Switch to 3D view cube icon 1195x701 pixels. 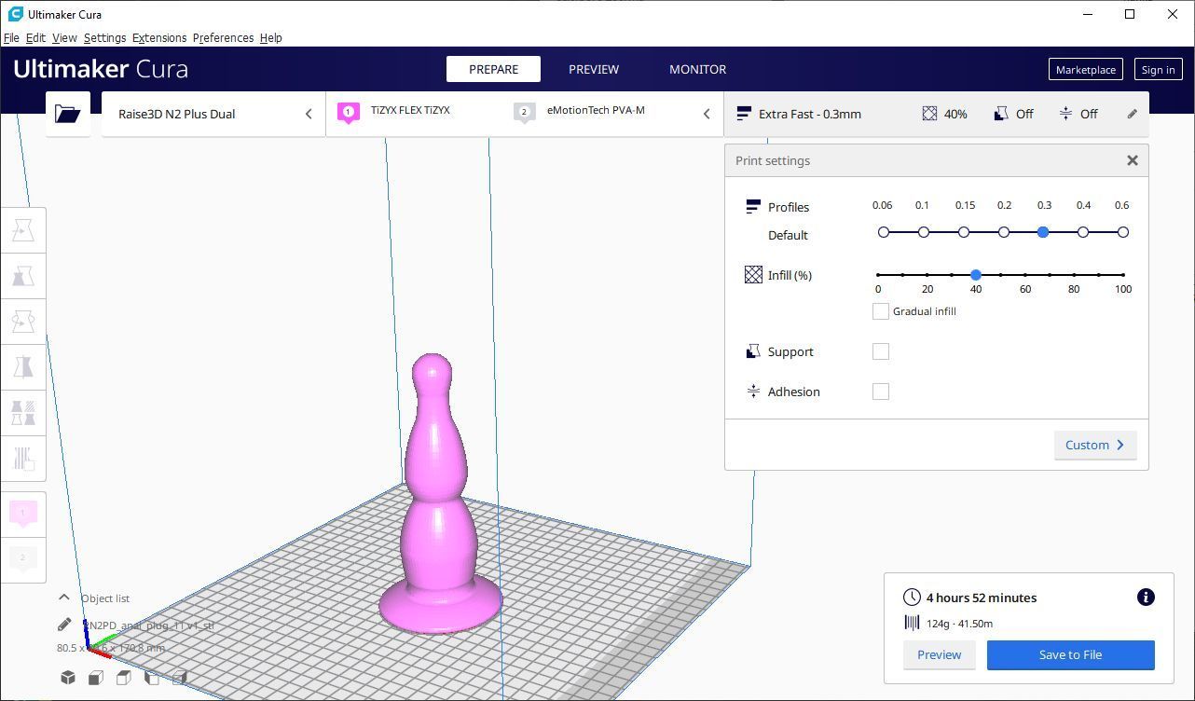(67, 678)
